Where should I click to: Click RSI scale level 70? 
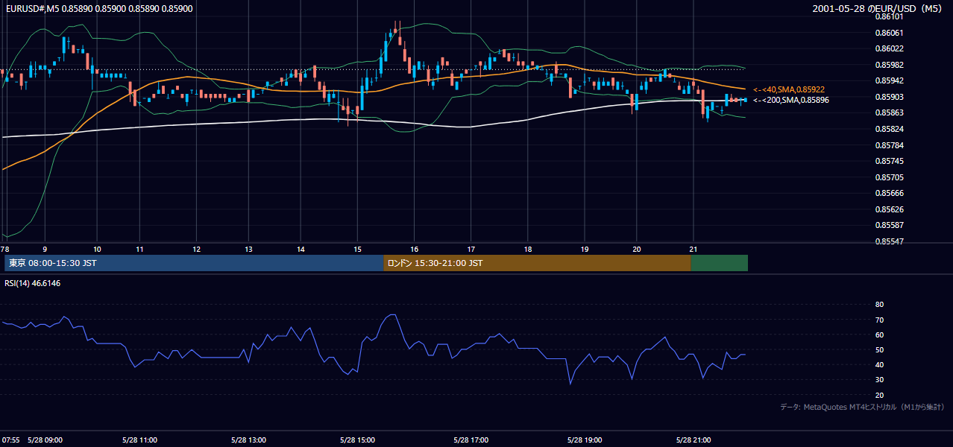879,320
